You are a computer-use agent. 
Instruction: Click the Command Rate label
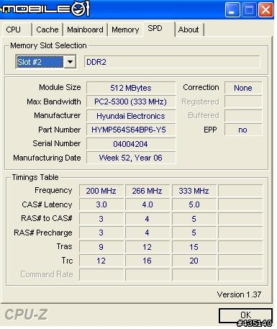pyautogui.click(x=47, y=274)
